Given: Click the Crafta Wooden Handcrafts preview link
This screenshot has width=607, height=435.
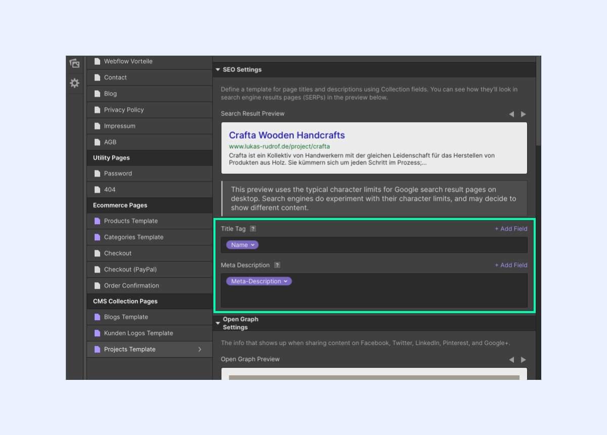Looking at the screenshot, I should (x=286, y=135).
